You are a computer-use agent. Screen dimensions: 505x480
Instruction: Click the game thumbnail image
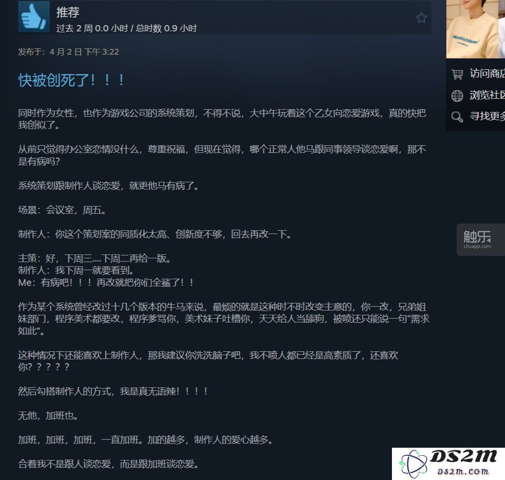pyautogui.click(x=476, y=29)
